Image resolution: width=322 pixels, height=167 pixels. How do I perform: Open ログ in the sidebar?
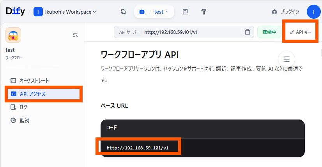[x=23, y=107]
